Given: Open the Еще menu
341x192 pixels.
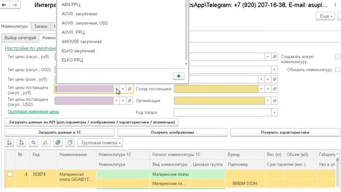Looking at the screenshot, I should (x=325, y=17).
